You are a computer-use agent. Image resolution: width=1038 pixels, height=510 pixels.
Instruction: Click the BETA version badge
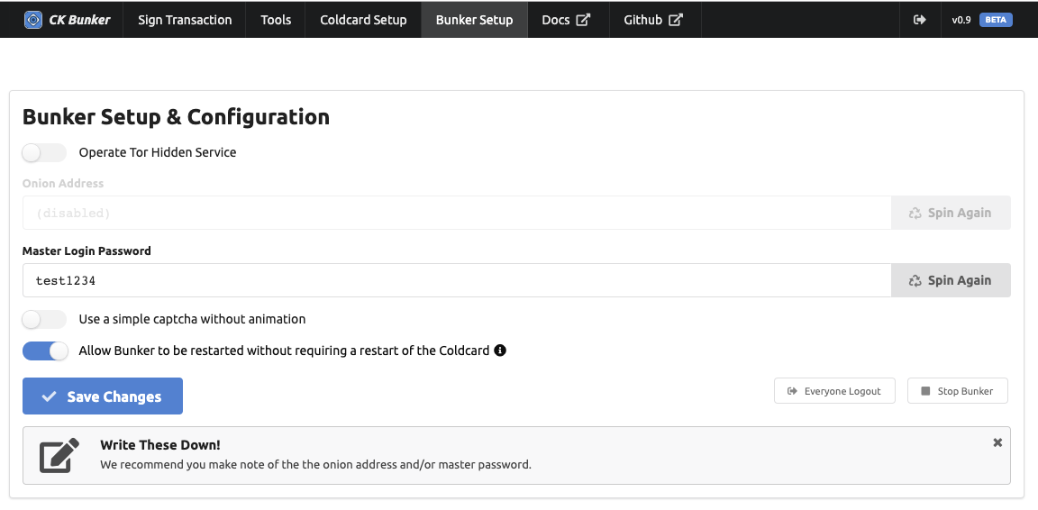pos(996,20)
